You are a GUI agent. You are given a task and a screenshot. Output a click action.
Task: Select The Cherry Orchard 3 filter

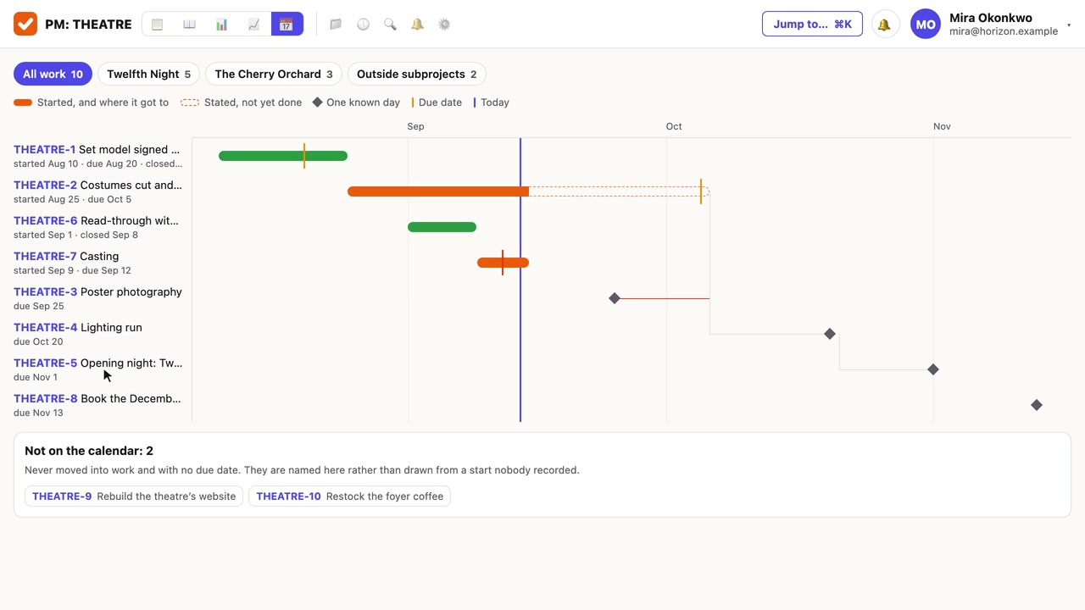click(274, 74)
